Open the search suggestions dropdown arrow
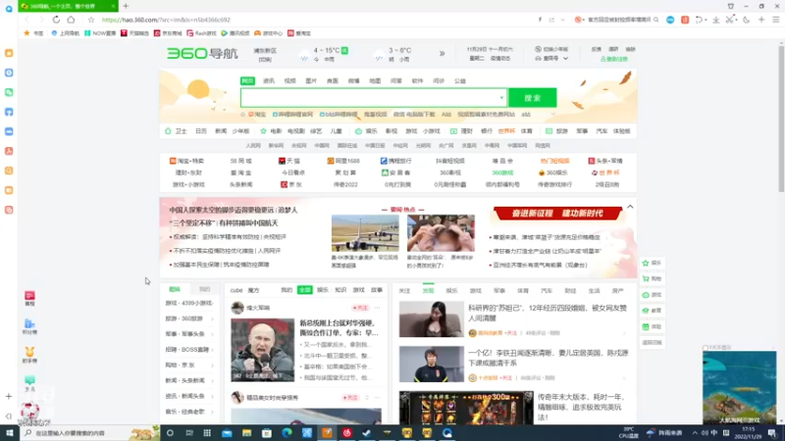785x441 pixels. tap(501, 97)
